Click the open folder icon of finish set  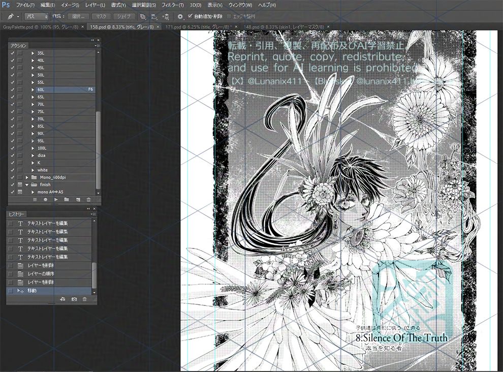pos(34,184)
